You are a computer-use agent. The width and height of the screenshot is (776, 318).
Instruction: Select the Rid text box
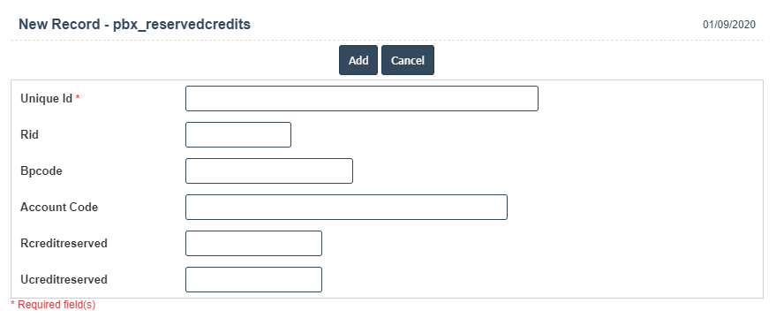238,135
